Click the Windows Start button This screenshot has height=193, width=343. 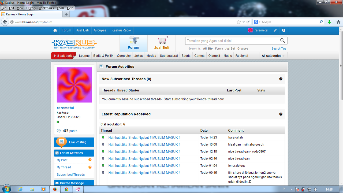coord(6,189)
